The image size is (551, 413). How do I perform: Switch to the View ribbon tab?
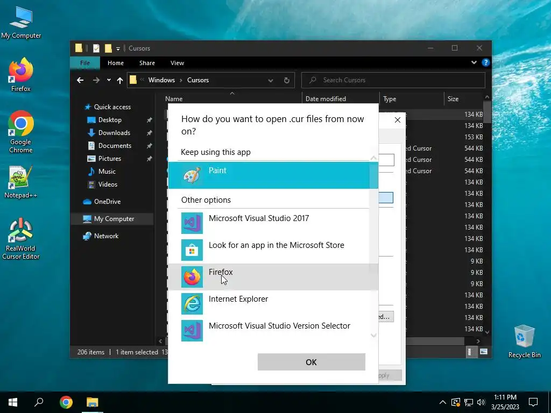click(177, 63)
